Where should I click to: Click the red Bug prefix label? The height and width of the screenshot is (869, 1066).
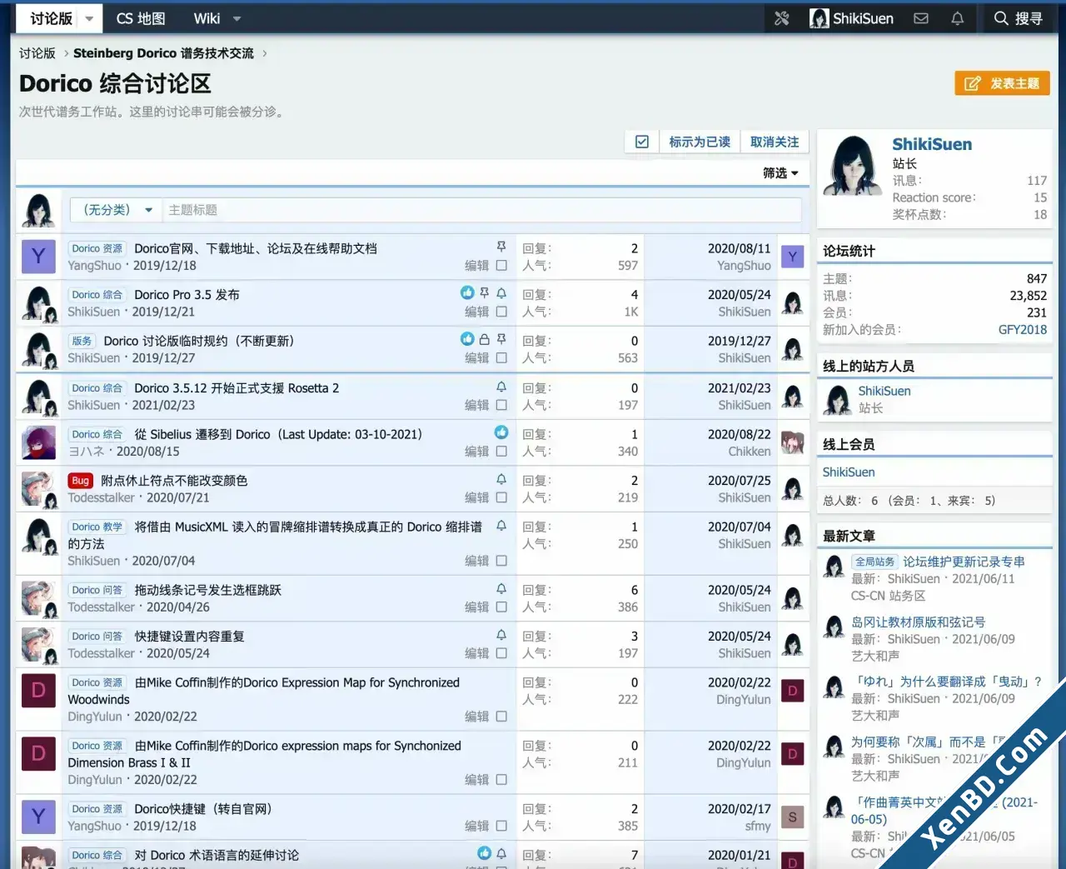pos(80,481)
